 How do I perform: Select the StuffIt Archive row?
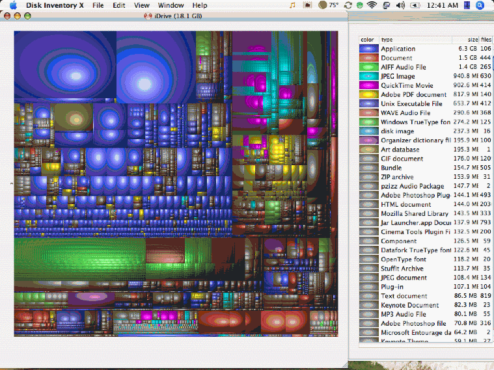pos(425,269)
